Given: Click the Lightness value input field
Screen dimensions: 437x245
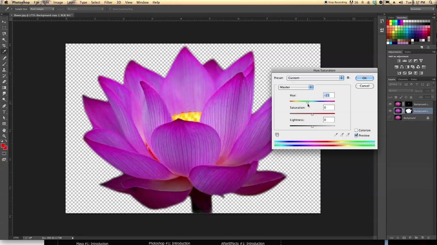Looking at the screenshot, I should tap(329, 120).
